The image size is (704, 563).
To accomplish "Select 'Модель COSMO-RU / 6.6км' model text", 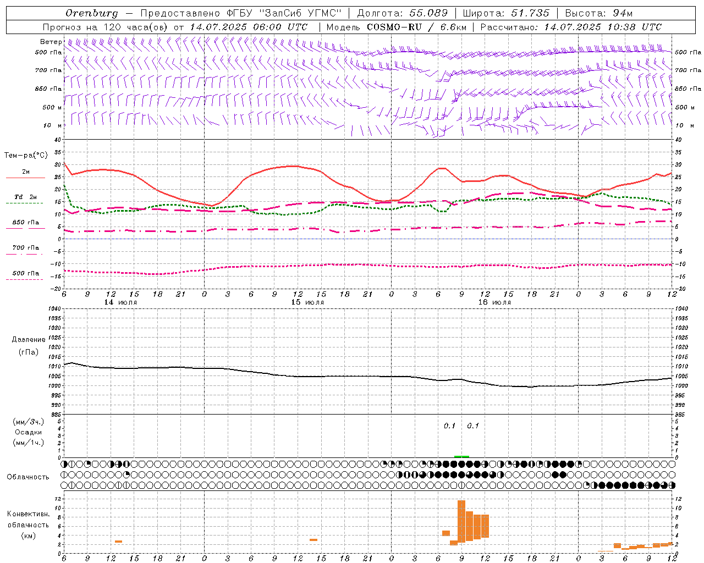I will click(x=397, y=27).
